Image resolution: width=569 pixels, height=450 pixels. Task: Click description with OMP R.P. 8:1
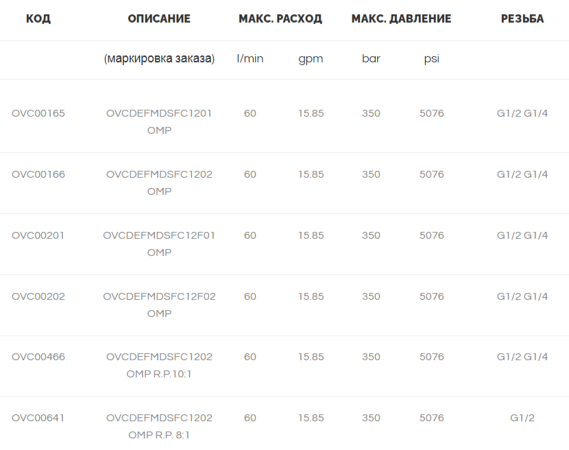click(159, 426)
